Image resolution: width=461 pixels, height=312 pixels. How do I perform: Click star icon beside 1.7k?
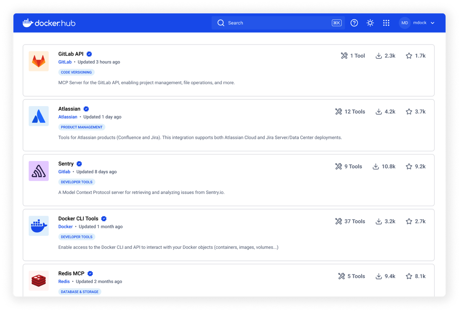[409, 56]
